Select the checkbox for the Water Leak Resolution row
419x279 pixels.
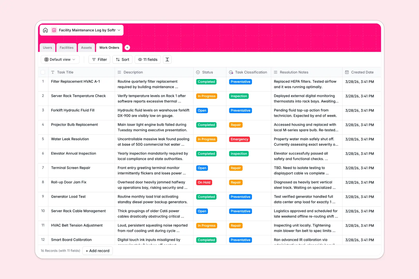tap(43, 139)
